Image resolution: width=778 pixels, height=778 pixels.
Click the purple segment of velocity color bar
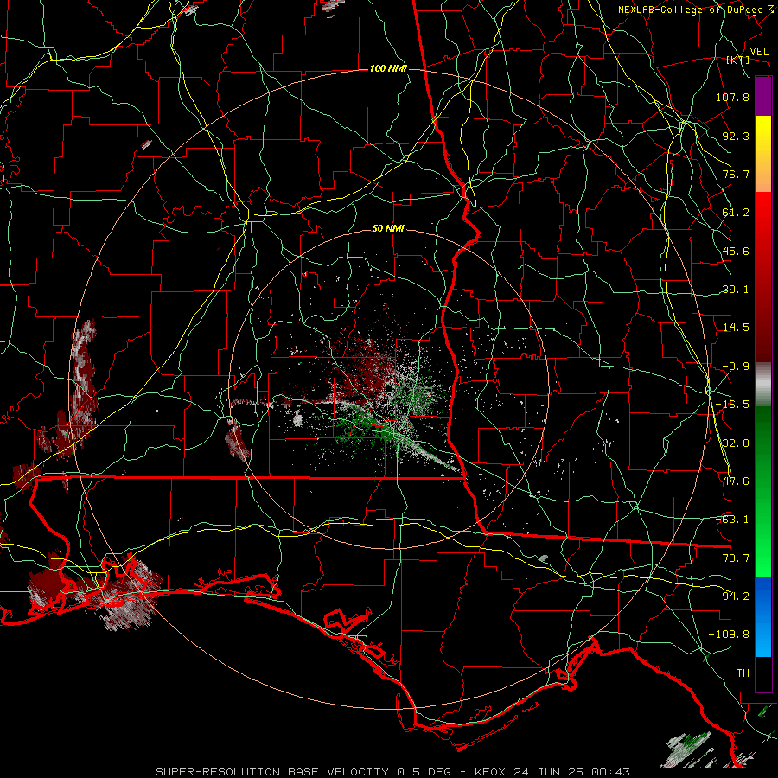click(x=763, y=97)
